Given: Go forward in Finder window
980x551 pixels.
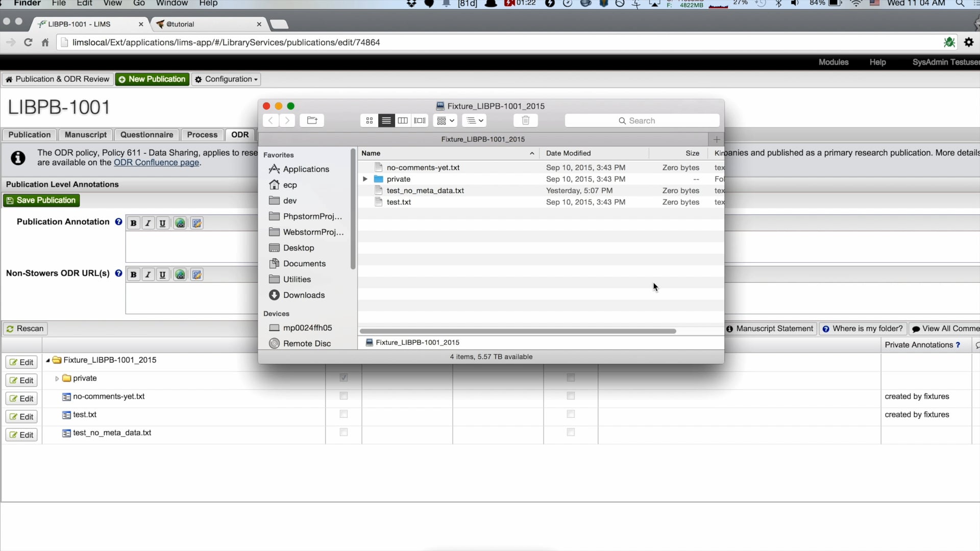Looking at the screenshot, I should (x=287, y=121).
